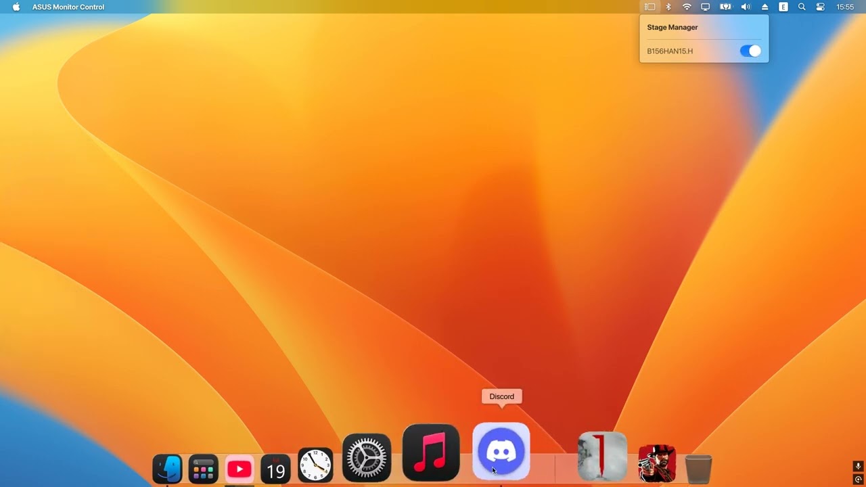Open the Wi-Fi status menu
The width and height of the screenshot is (866, 487).
click(x=687, y=7)
